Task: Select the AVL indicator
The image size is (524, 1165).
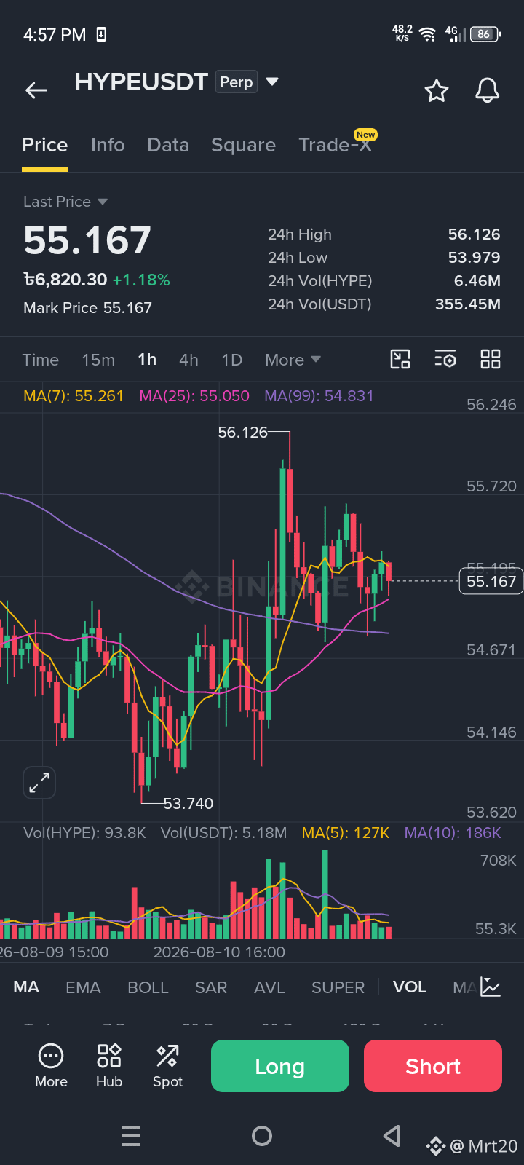Action: (x=269, y=987)
